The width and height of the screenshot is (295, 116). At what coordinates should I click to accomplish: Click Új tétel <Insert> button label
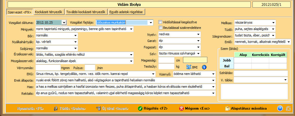[x=115, y=108]
